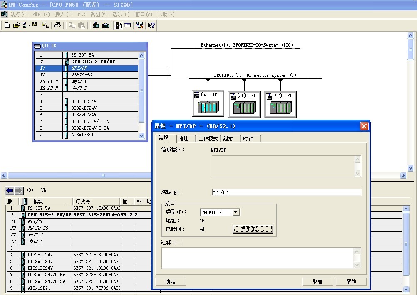
Task: Select the (91) CPU slave icon
Action: click(x=244, y=105)
